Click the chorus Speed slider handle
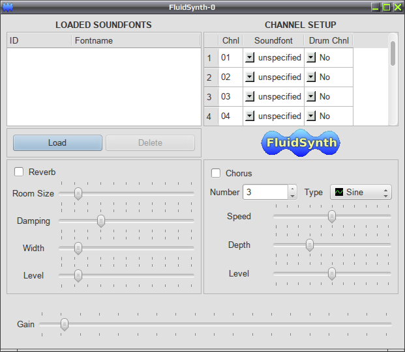Viewport: 405px width, 352px height. [332, 217]
